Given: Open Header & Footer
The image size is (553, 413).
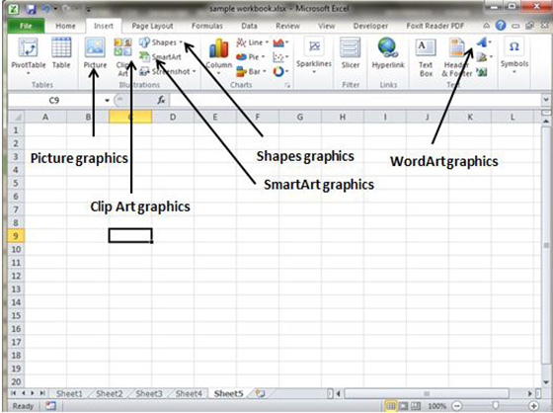Looking at the screenshot, I should coord(457,57).
